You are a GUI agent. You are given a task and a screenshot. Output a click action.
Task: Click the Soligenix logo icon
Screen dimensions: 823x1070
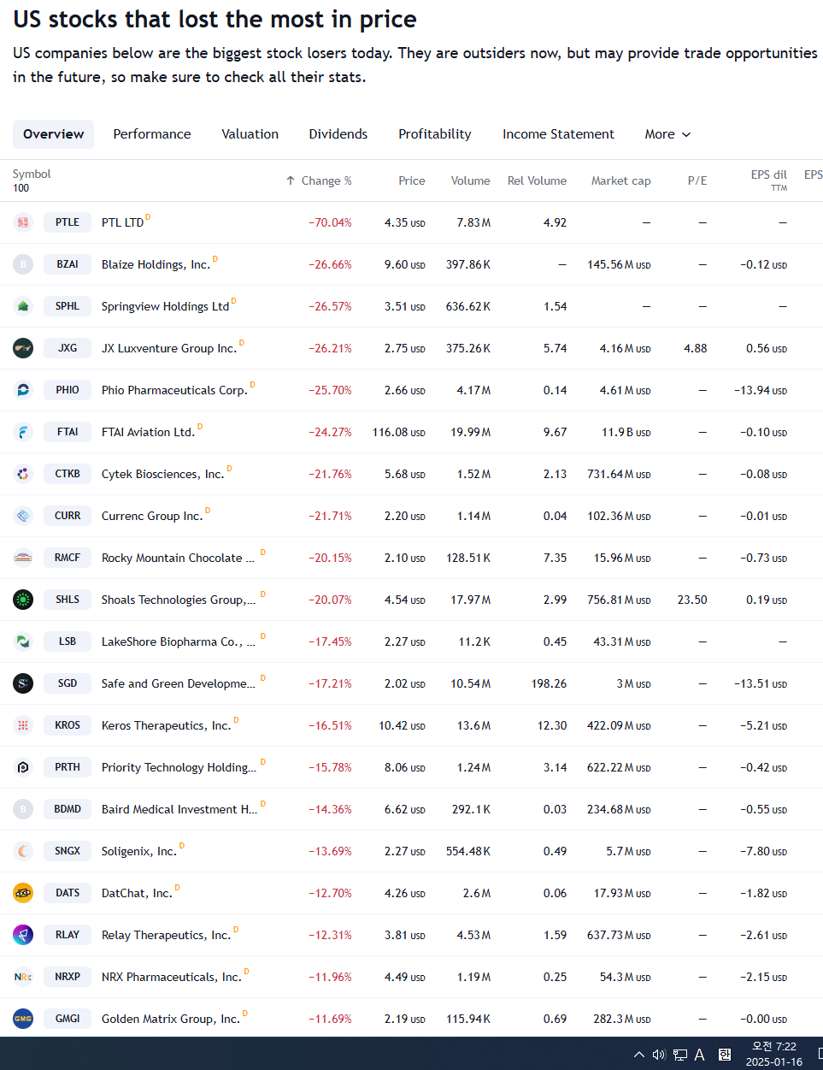[x=23, y=851]
